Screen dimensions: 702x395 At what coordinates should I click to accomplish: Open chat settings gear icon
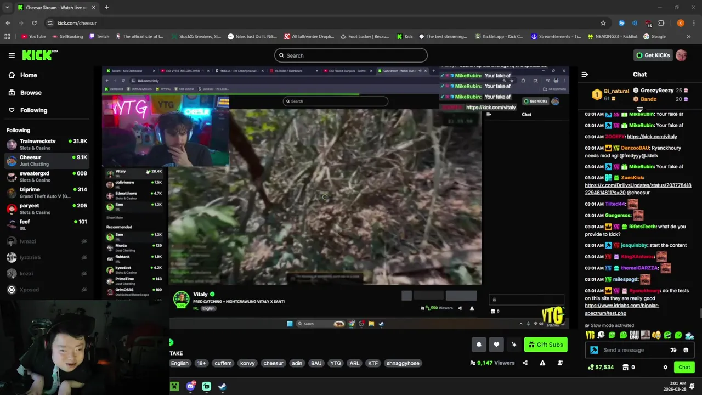tap(665, 368)
